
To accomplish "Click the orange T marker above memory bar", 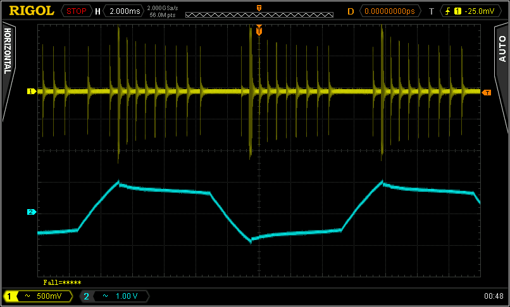I will pyautogui.click(x=259, y=8).
